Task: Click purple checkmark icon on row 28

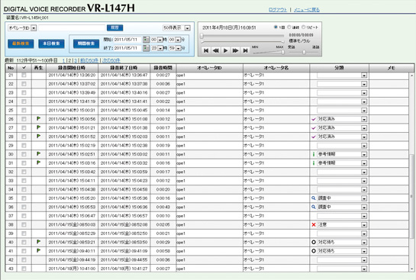Action: (x=314, y=137)
